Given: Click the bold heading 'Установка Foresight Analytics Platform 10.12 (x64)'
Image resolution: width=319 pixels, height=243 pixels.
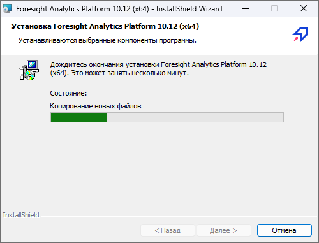Looking at the screenshot, I should tap(105, 26).
